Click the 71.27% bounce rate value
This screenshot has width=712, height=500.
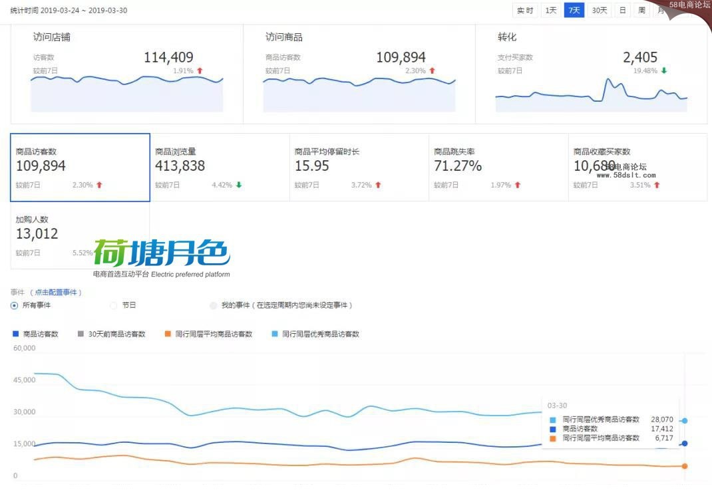point(458,166)
